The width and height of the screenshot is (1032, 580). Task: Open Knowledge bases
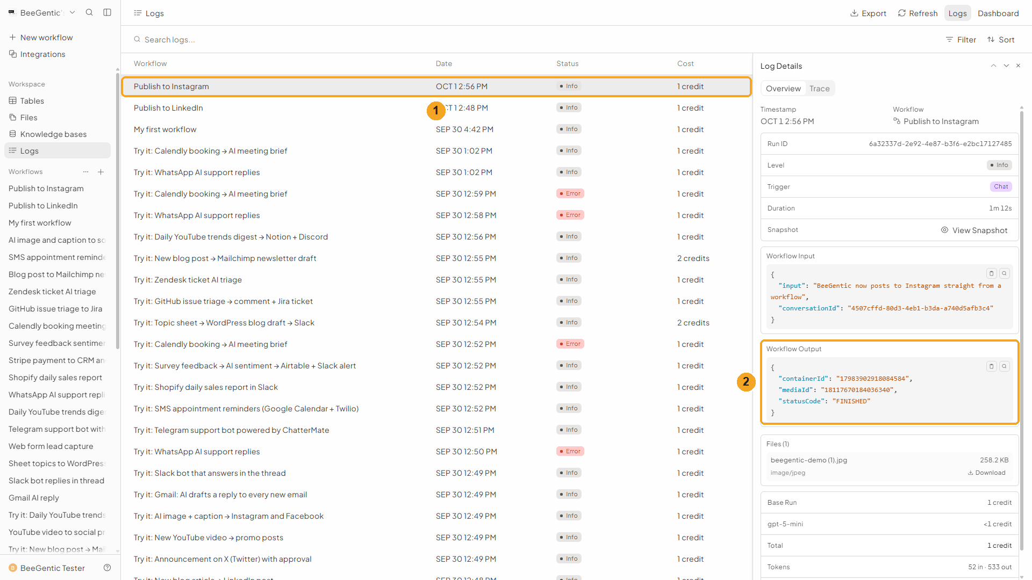pos(58,134)
